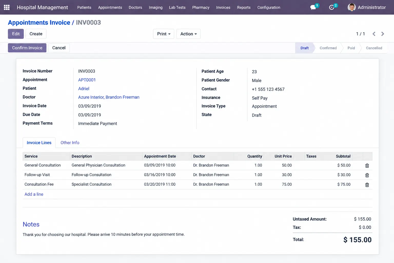Image resolution: width=394 pixels, height=263 pixels.
Task: Expand the Action dropdown
Action: pyautogui.click(x=189, y=34)
